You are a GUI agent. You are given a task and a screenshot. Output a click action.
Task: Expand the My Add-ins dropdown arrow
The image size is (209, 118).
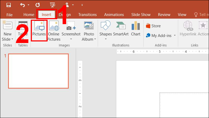(175, 35)
